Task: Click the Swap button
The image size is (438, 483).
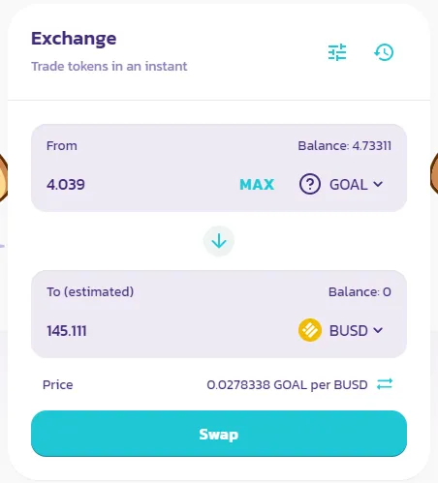Action: (219, 434)
